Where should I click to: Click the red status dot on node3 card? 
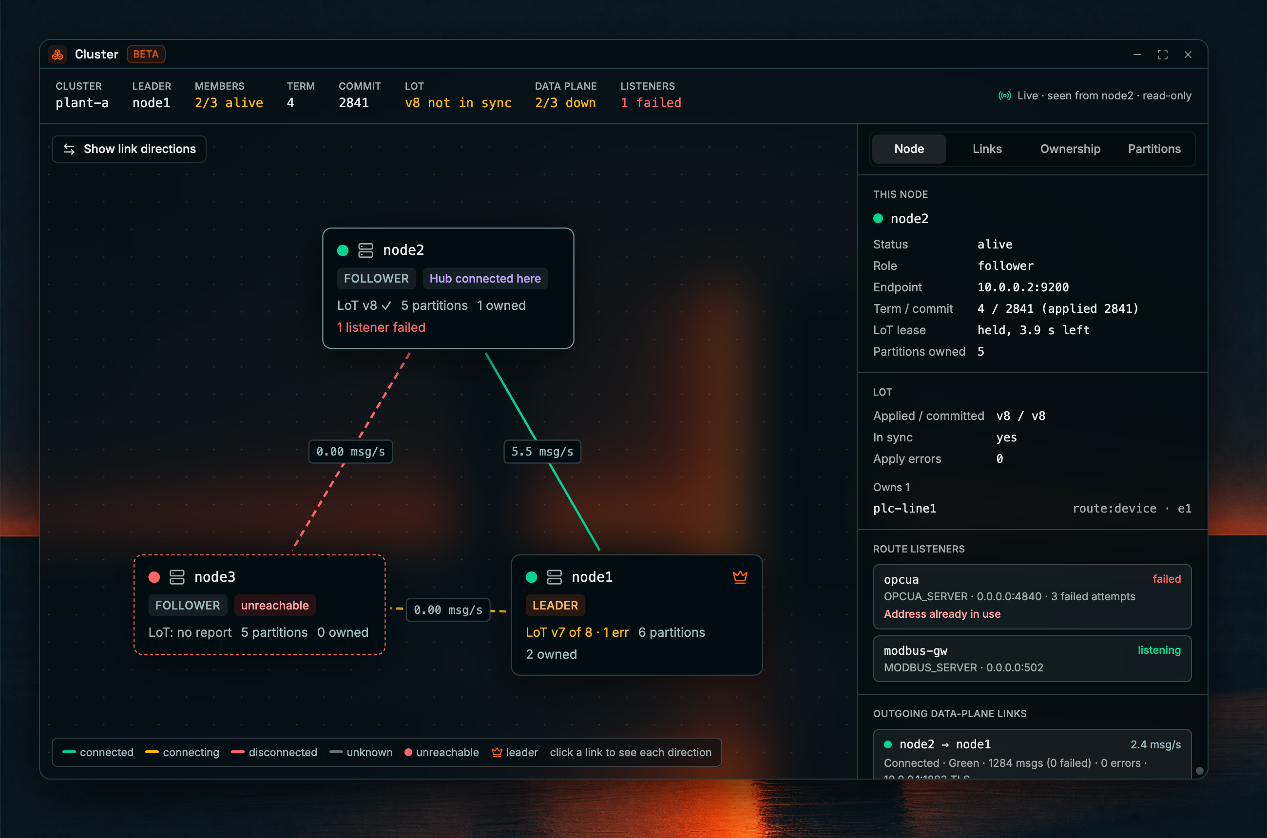(154, 577)
